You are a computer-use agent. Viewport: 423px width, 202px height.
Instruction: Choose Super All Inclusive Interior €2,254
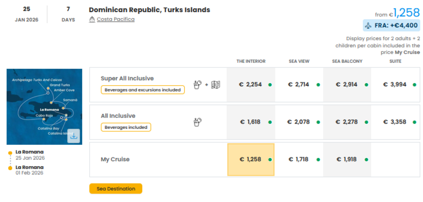click(x=250, y=85)
